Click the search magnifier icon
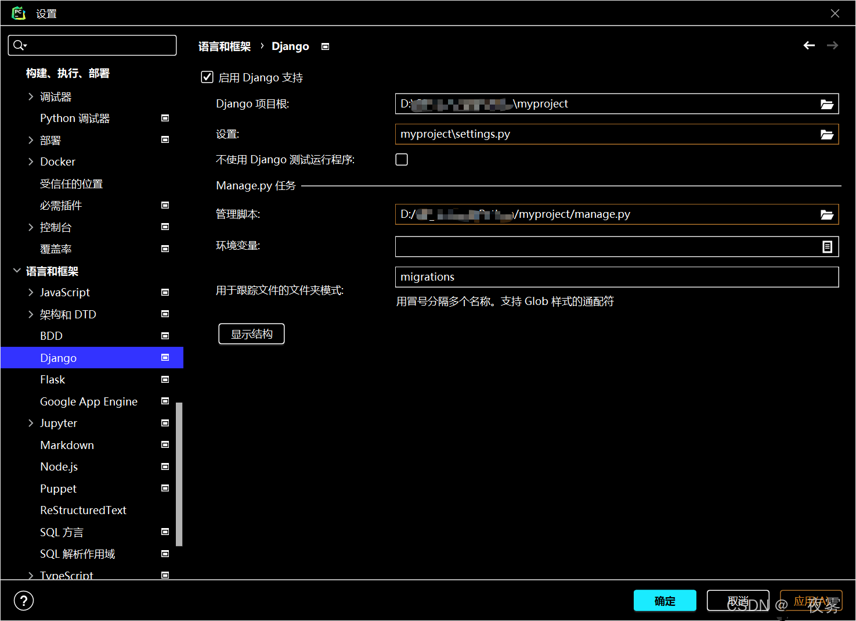 19,45
